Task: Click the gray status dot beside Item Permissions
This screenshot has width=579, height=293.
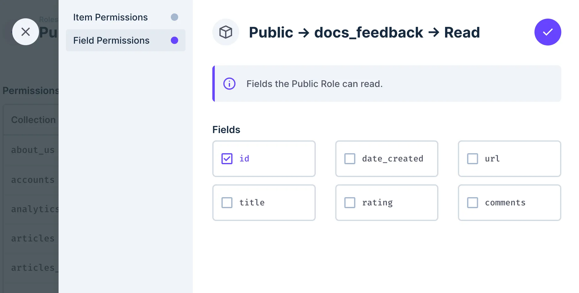Action: click(174, 17)
